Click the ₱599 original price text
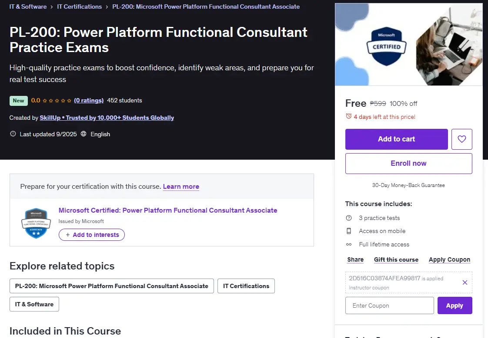 tap(378, 103)
